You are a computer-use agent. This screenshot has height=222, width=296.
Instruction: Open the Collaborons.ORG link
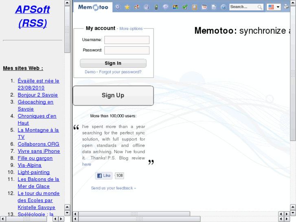pyautogui.click(x=39, y=144)
